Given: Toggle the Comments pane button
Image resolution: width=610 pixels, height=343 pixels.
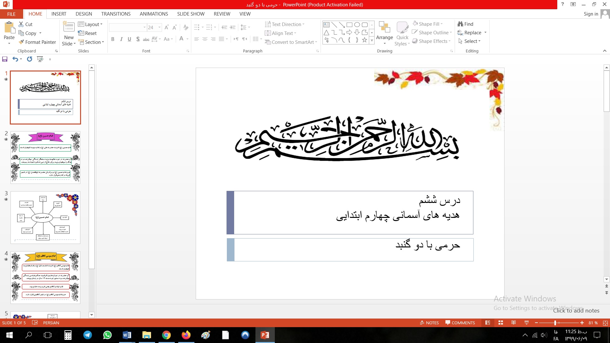Looking at the screenshot, I should tap(460, 323).
